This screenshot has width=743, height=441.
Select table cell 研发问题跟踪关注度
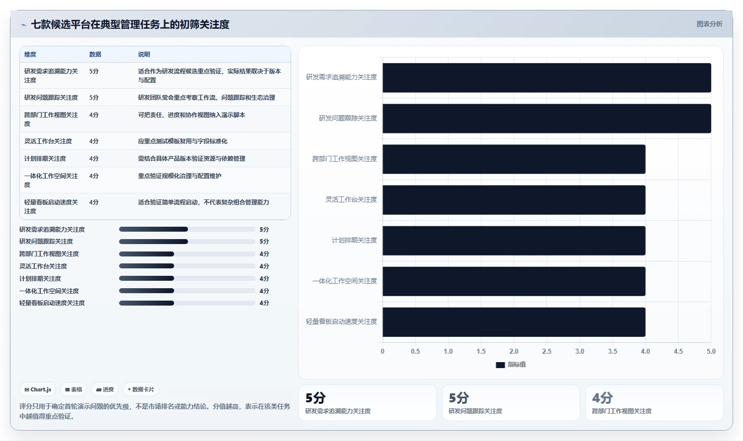point(51,97)
